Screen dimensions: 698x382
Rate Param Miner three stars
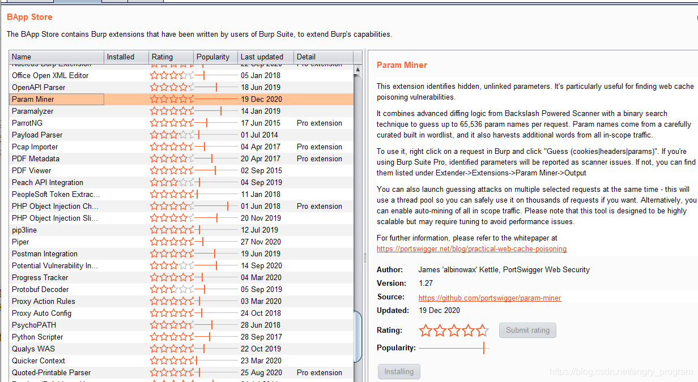[454, 331]
